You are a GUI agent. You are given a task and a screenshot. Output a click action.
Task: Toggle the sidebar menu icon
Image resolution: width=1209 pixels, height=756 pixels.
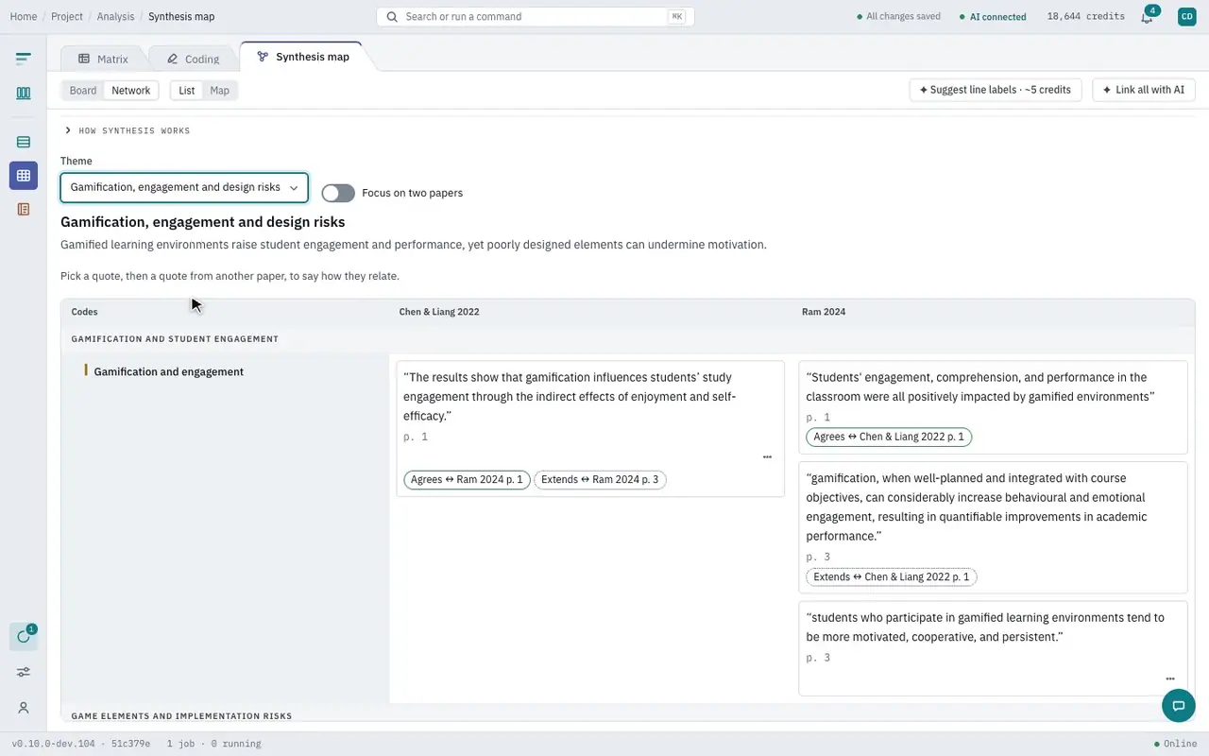(24, 59)
